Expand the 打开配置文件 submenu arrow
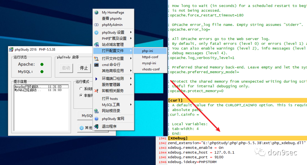The height and width of the screenshot is (165, 307). (131, 51)
